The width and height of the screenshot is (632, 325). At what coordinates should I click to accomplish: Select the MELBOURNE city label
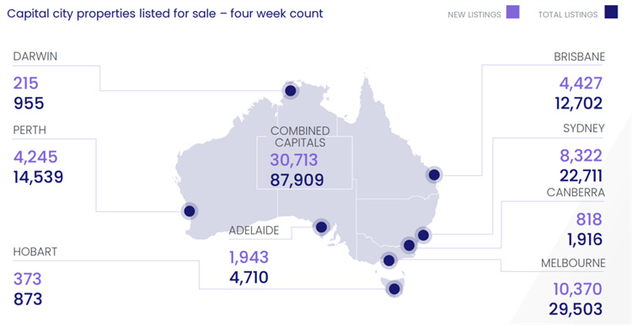point(573,263)
